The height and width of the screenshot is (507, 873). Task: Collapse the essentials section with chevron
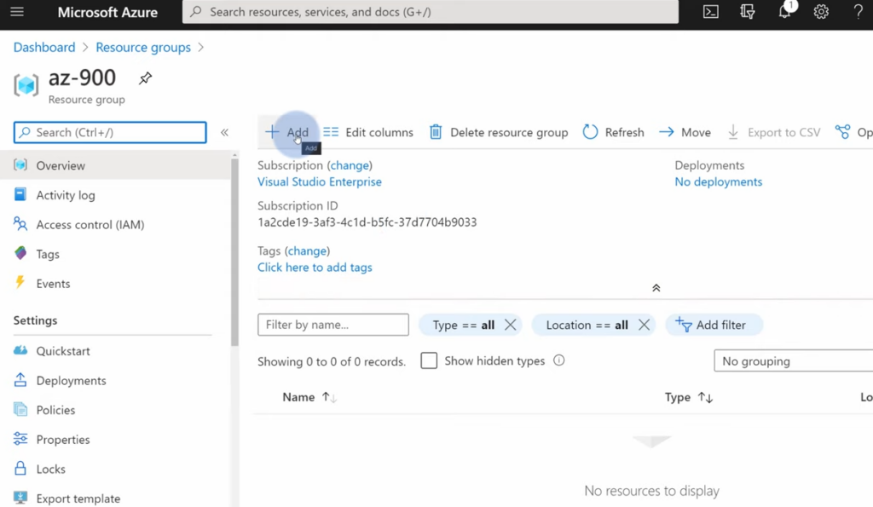(656, 288)
